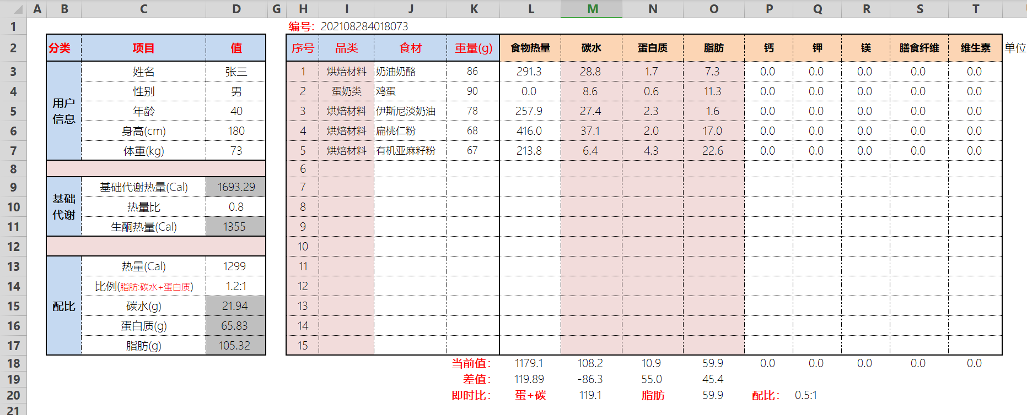Click fat grams value 105.32

pos(236,346)
